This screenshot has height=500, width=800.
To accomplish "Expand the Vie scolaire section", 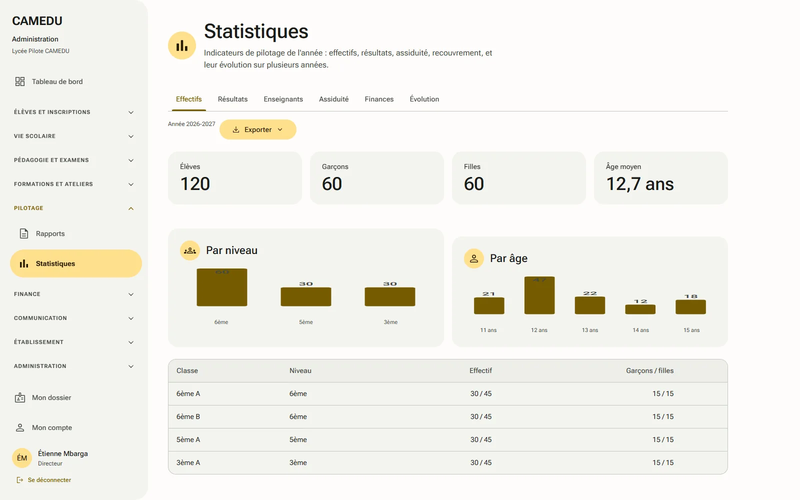I will 74,136.
